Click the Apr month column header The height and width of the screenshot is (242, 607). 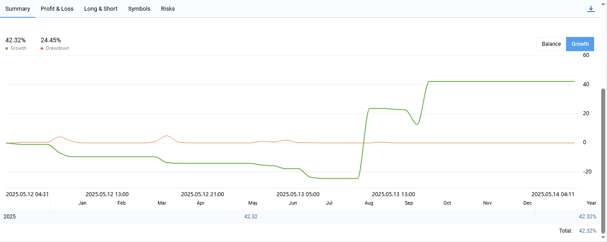pyautogui.click(x=200, y=203)
